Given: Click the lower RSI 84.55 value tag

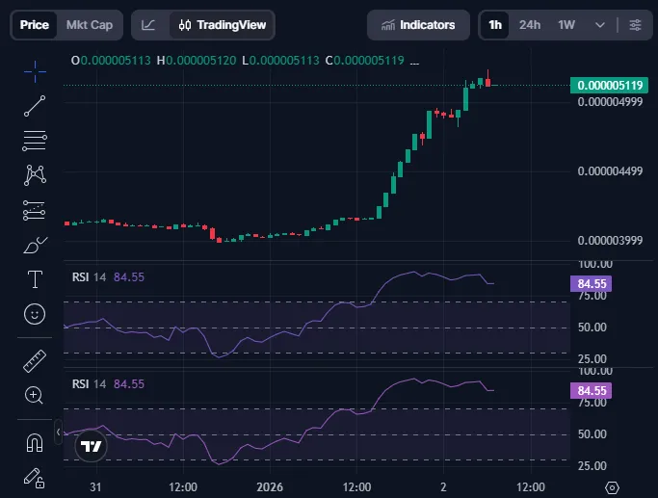Looking at the screenshot, I should (x=592, y=391).
